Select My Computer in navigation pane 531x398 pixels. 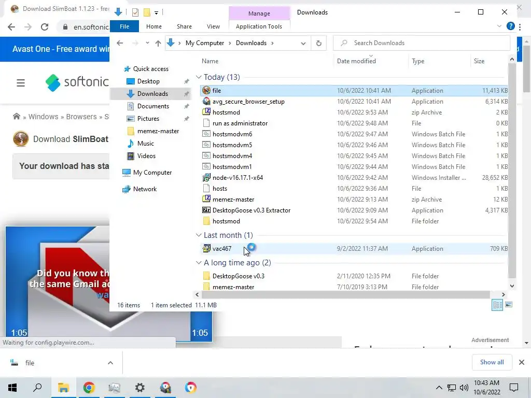point(152,173)
